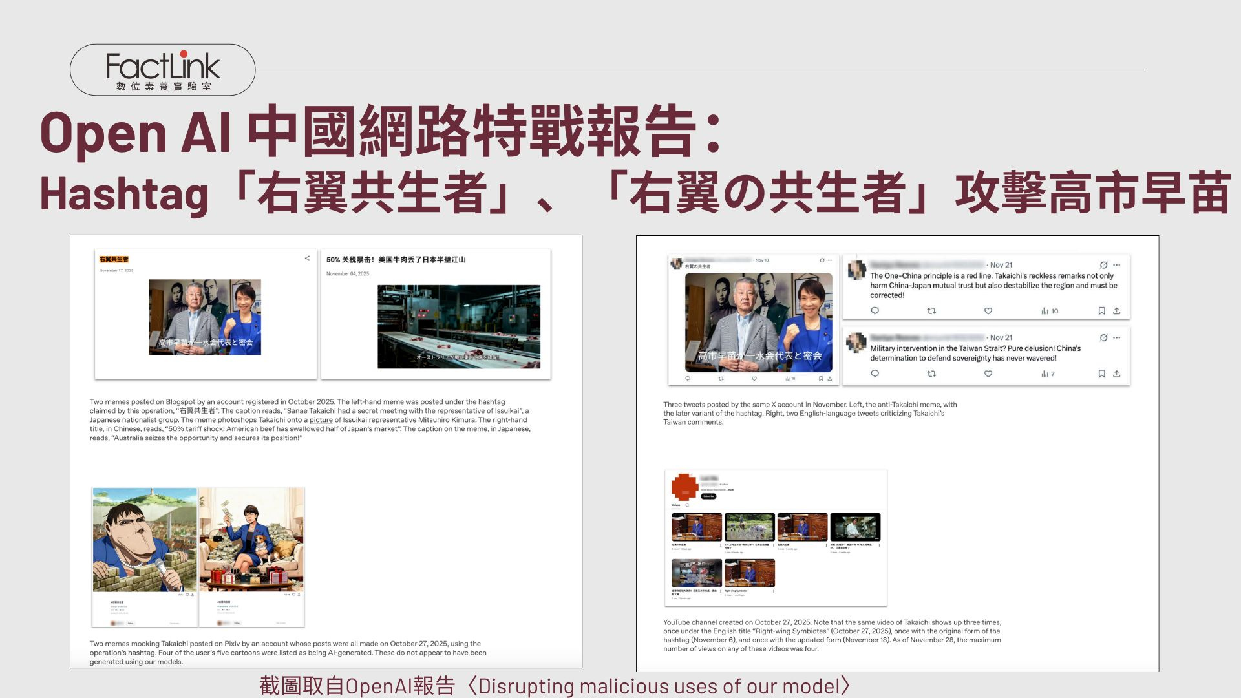This screenshot has height=698, width=1241.
Task: Share the Taiwan Strait tweet
Action: pyautogui.click(x=1116, y=374)
